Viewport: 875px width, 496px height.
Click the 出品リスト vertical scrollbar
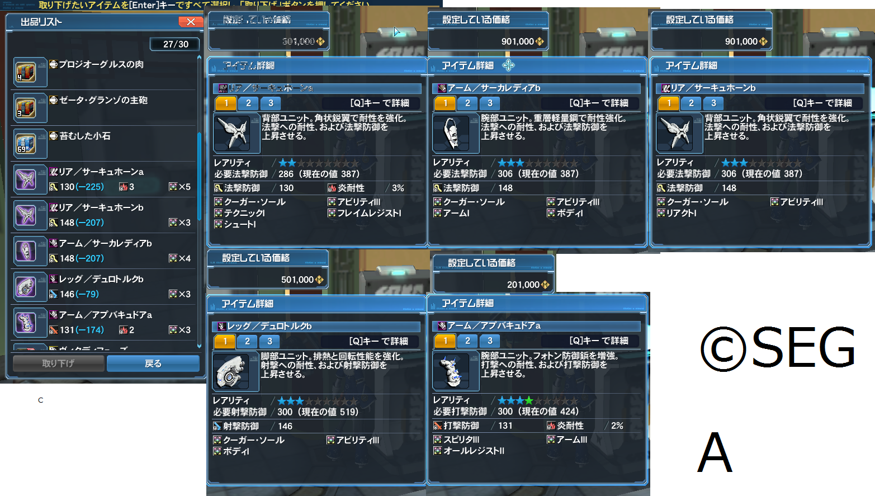(199, 202)
